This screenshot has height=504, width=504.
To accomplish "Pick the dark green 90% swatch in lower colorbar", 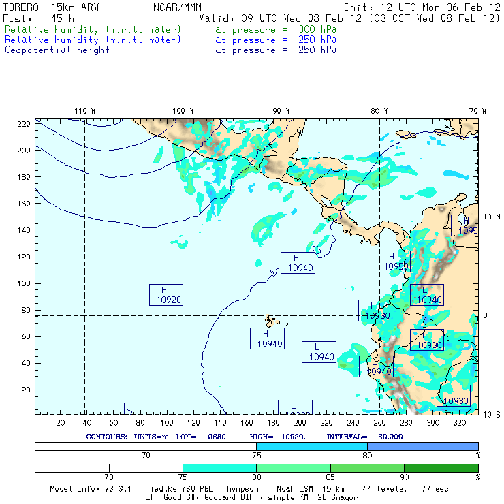I will click(441, 469).
